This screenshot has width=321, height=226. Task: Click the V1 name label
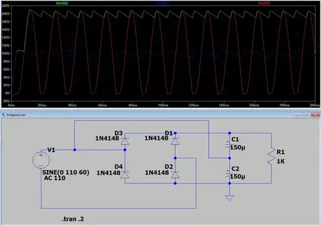pyautogui.click(x=51, y=150)
